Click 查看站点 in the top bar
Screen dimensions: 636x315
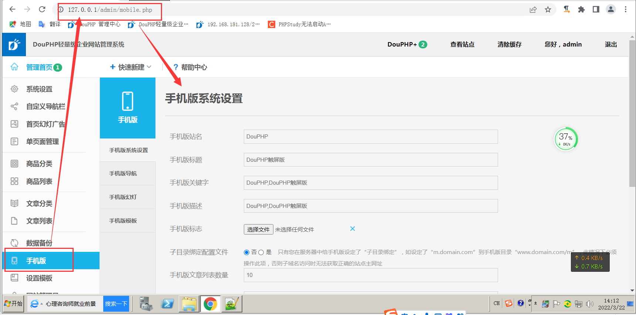(462, 44)
